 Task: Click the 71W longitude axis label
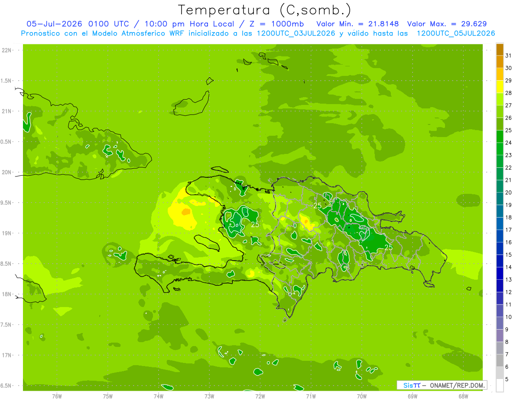(x=311, y=396)
